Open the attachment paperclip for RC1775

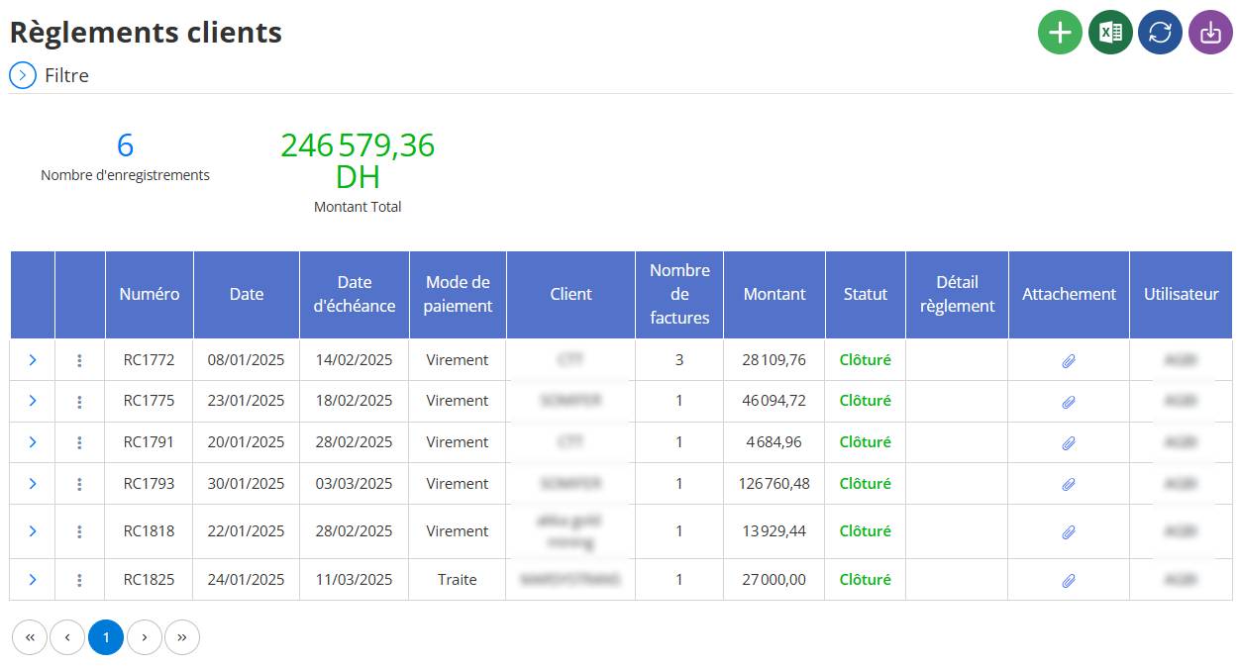click(1069, 402)
